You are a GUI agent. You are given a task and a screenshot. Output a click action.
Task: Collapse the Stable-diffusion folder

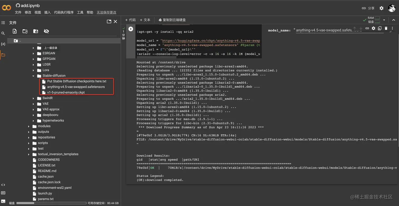pyautogui.click(x=33, y=76)
